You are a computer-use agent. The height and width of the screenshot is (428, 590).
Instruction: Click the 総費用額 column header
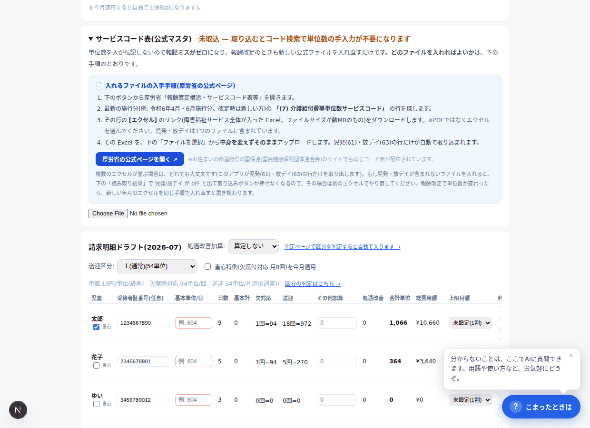point(427,298)
